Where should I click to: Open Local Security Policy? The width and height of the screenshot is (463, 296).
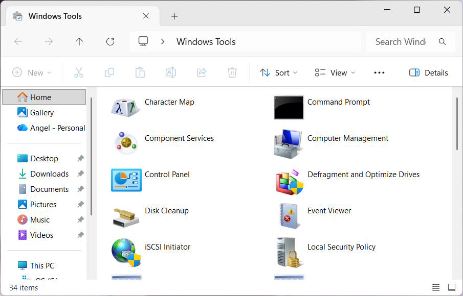tap(341, 246)
